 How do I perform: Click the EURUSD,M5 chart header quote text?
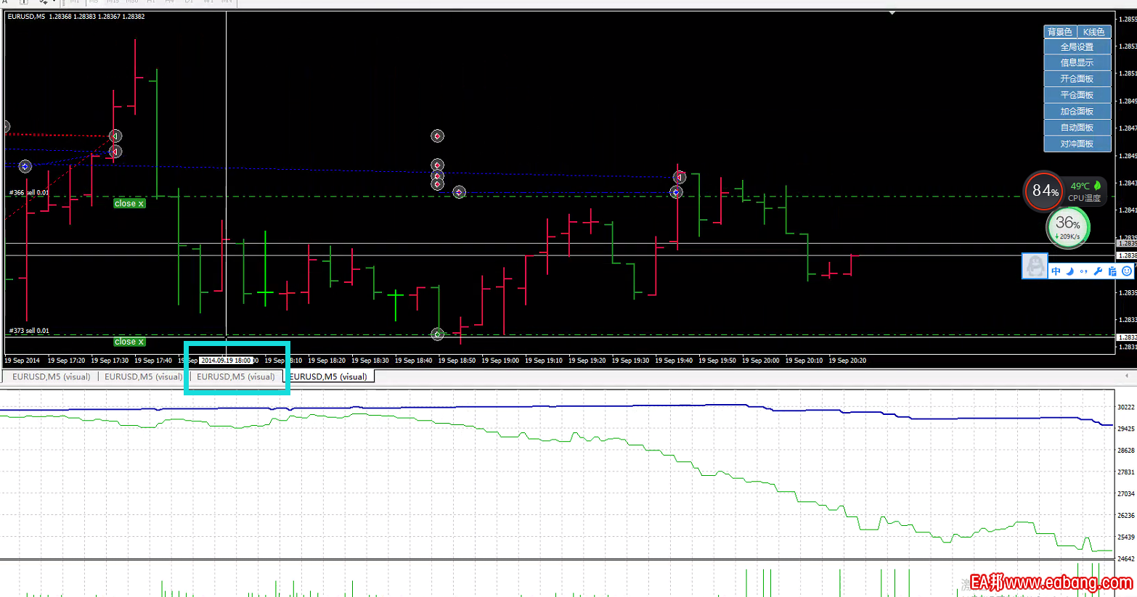point(76,17)
